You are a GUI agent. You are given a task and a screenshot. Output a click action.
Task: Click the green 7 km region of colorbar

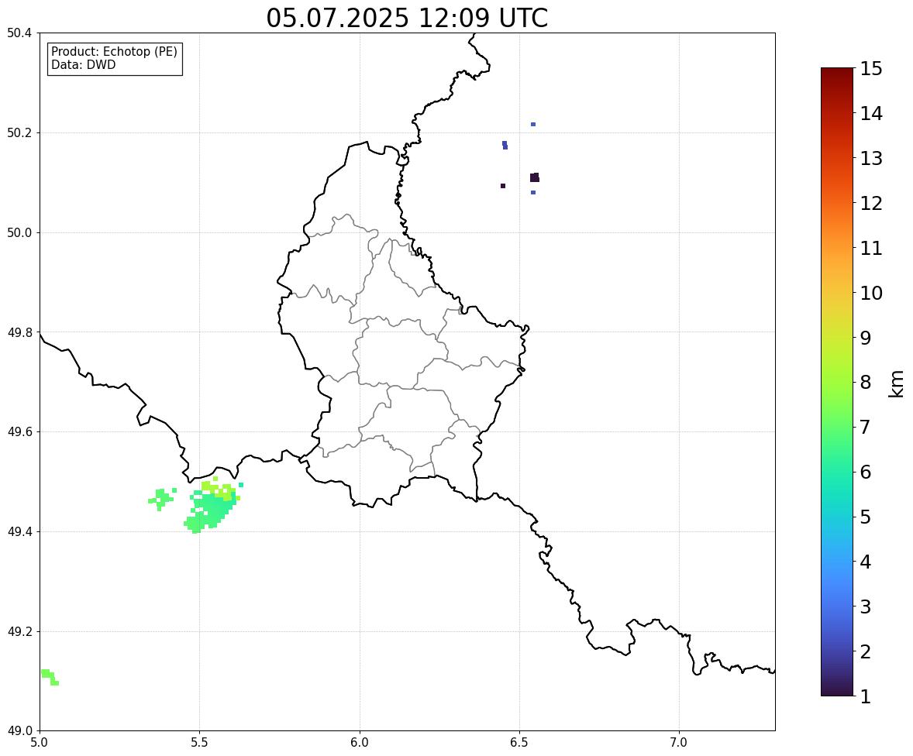click(837, 427)
